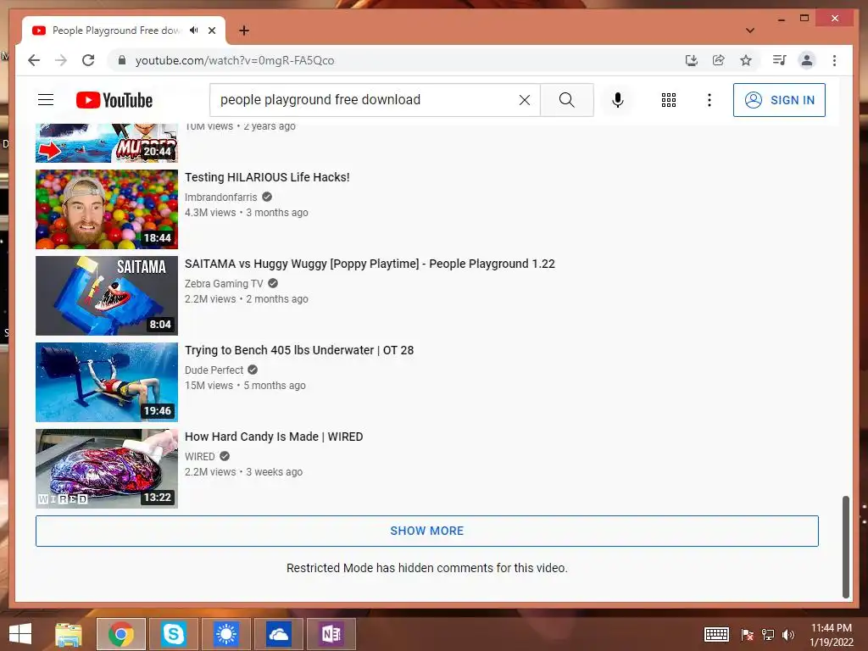Mute the tab via speaker icon
Viewport: 868px width, 651px height.
(x=194, y=30)
